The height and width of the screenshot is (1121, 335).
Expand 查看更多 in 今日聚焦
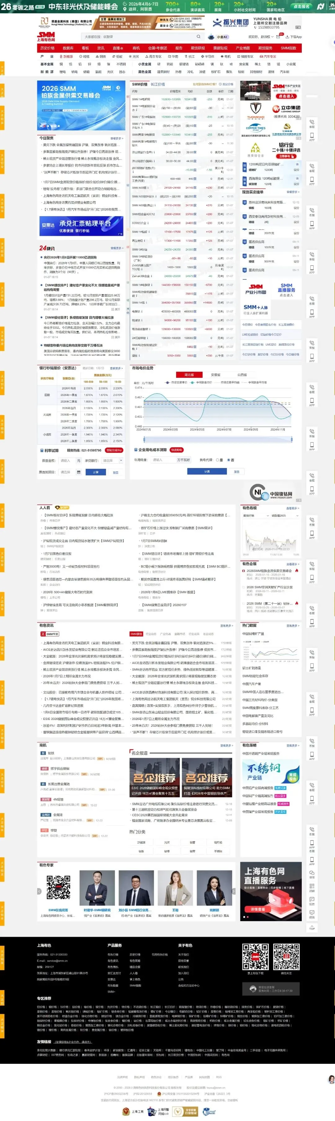coord(117,138)
